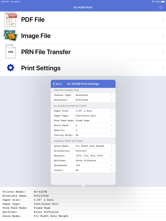The image size is (166, 221).
Task: Expand the Image File row chevron
Action: (x=163, y=36)
